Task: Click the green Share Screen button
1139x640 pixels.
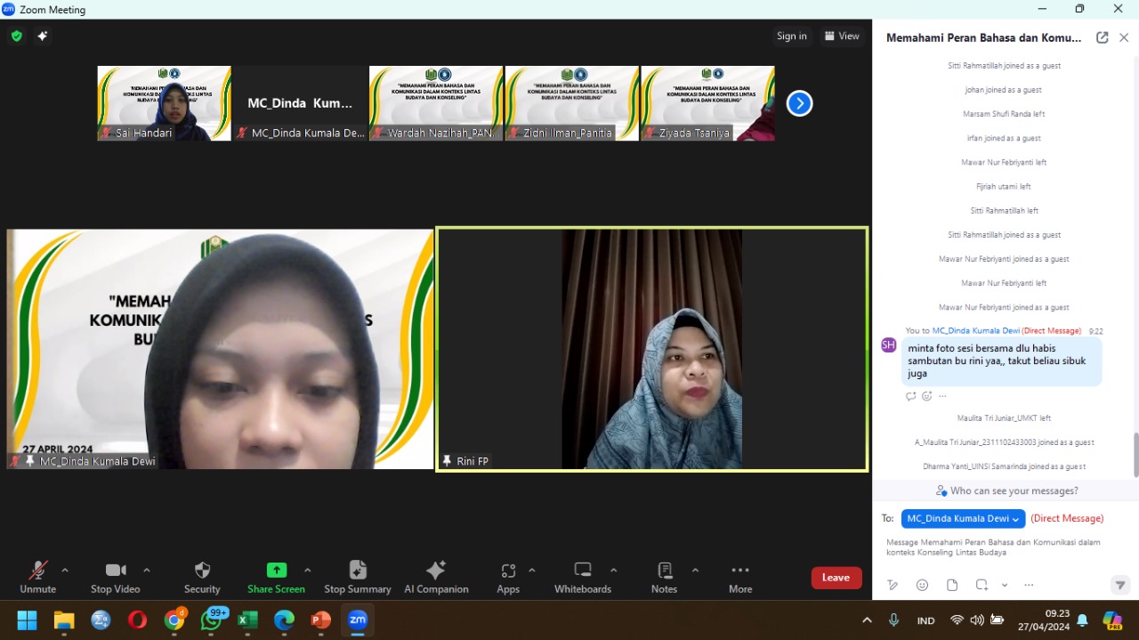Action: (x=276, y=577)
